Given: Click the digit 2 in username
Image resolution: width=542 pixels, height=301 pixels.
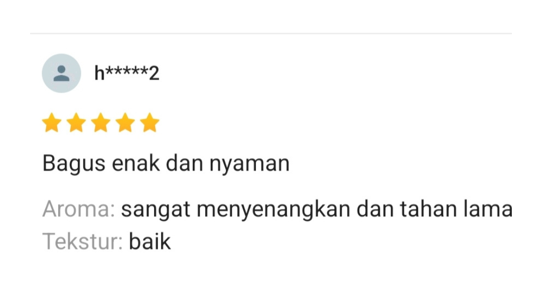Looking at the screenshot, I should [154, 74].
